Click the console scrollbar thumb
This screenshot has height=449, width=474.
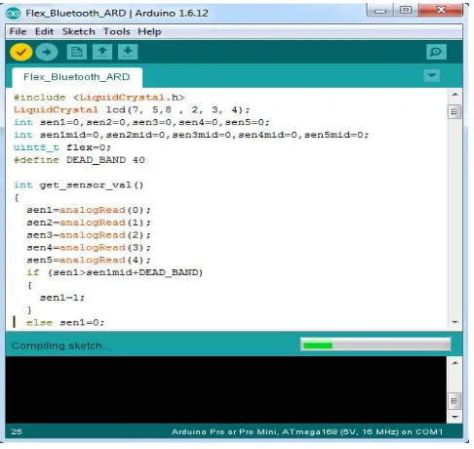pyautogui.click(x=454, y=401)
